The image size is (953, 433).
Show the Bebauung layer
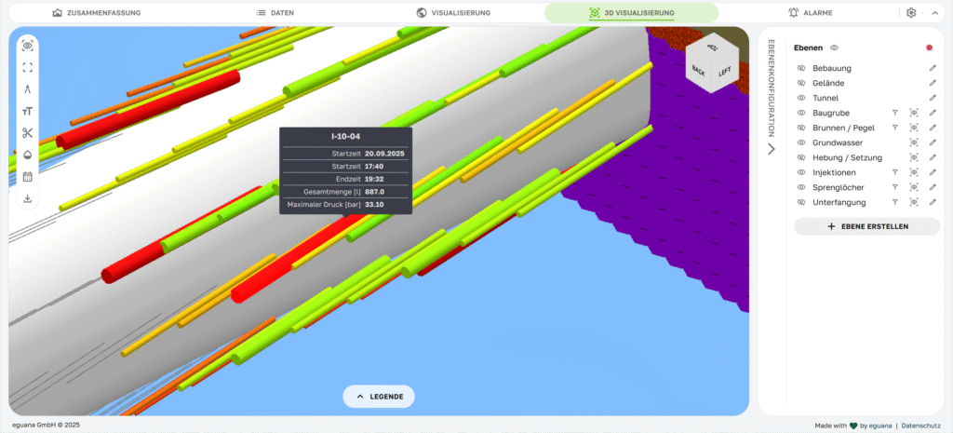pyautogui.click(x=800, y=68)
